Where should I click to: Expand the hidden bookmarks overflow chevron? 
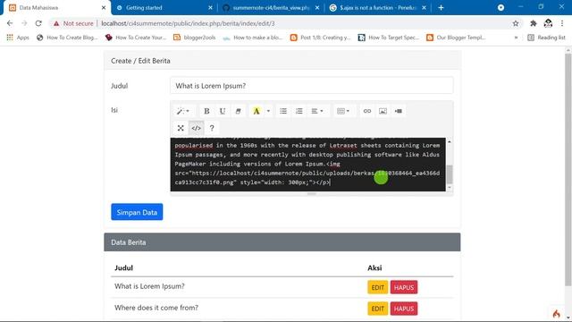516,38
